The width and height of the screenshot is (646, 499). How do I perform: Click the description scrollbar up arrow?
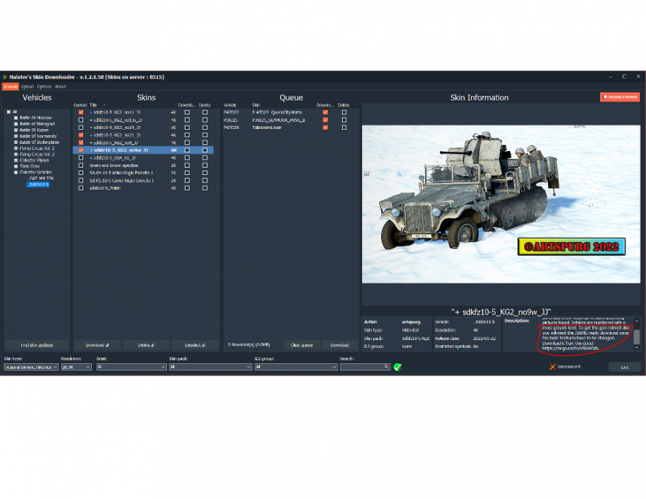pyautogui.click(x=637, y=321)
